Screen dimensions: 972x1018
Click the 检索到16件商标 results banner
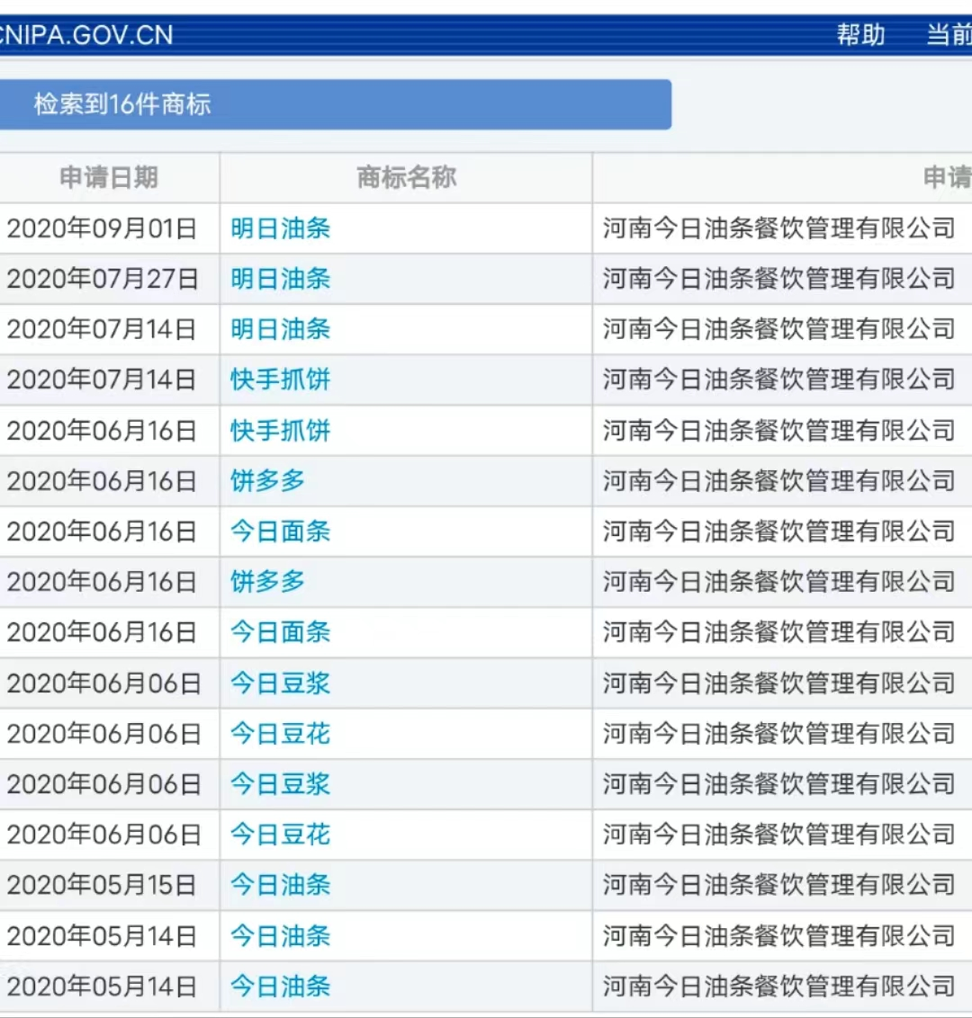[335, 104]
